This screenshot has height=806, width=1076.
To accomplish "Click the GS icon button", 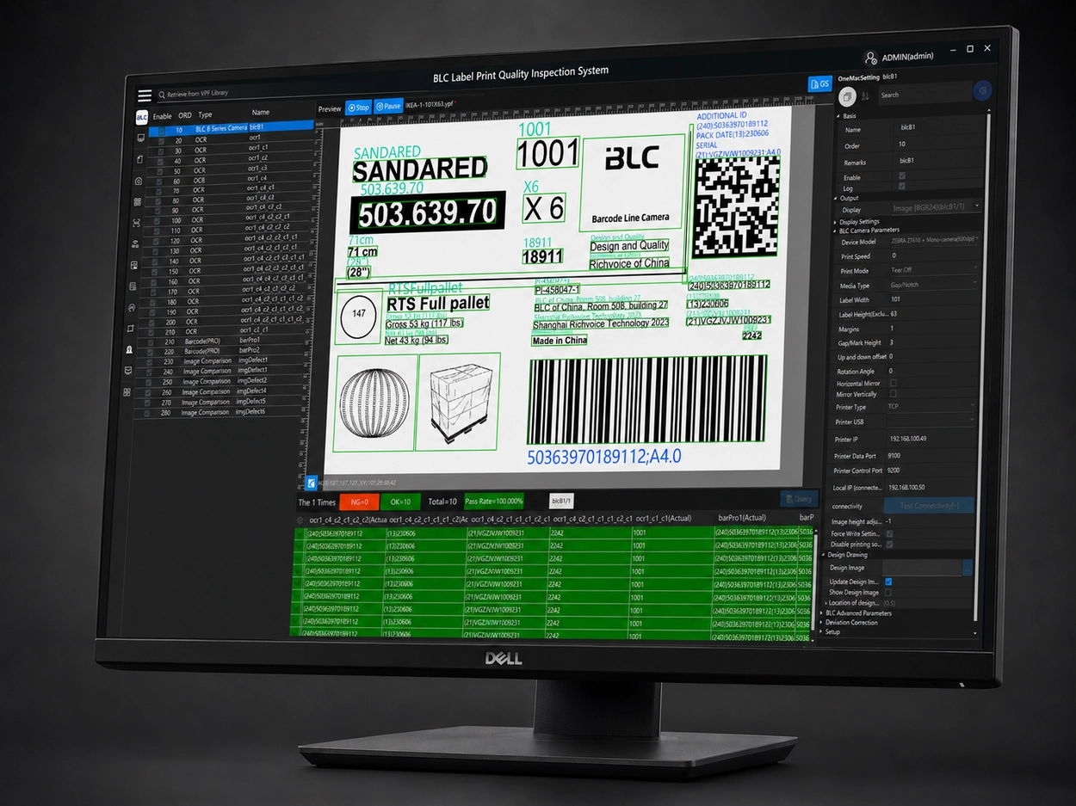I will tap(819, 83).
